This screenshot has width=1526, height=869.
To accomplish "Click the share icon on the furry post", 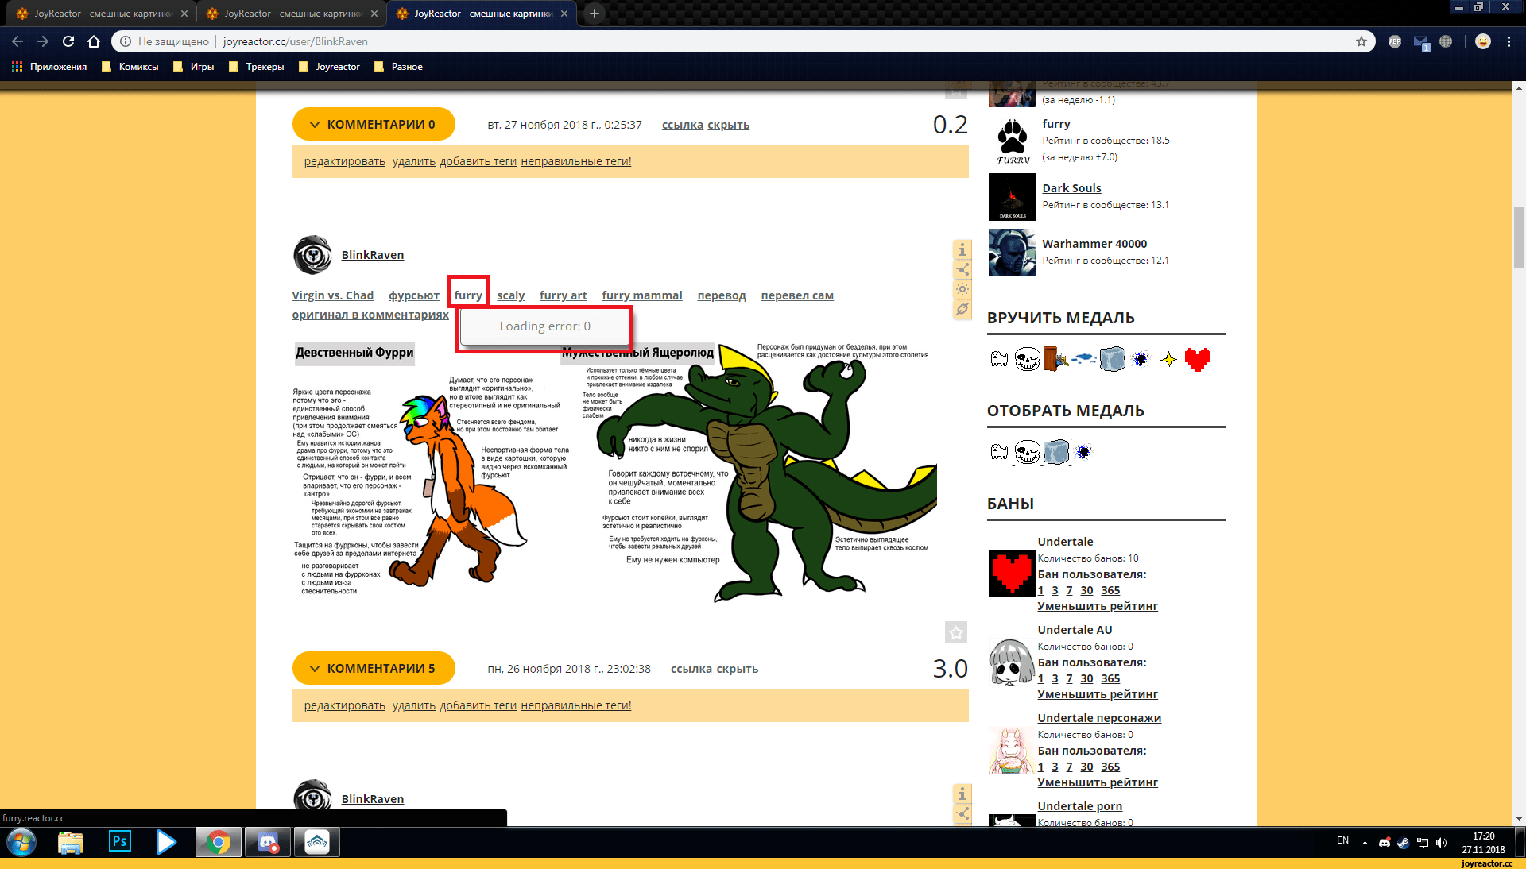I will 962,270.
